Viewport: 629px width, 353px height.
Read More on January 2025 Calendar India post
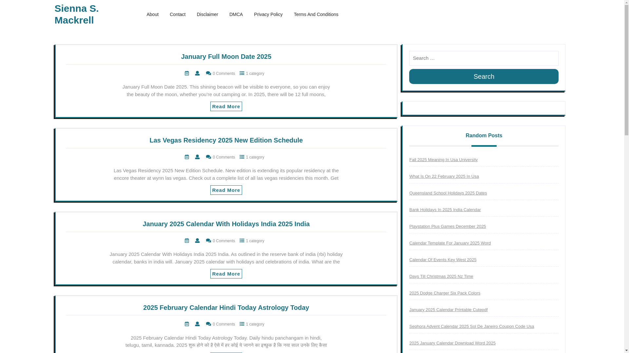(226, 274)
